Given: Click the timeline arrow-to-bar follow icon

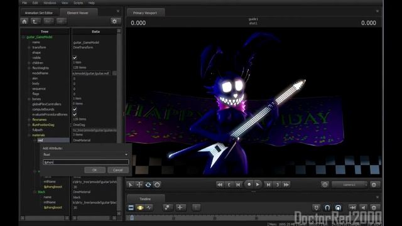Looking at the screenshot, I should (x=352, y=208).
